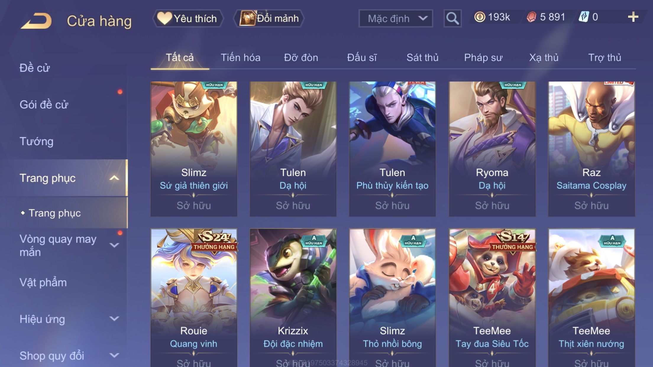
Task: Select the Raz Saitama Cosplay skin card
Action: click(x=591, y=149)
